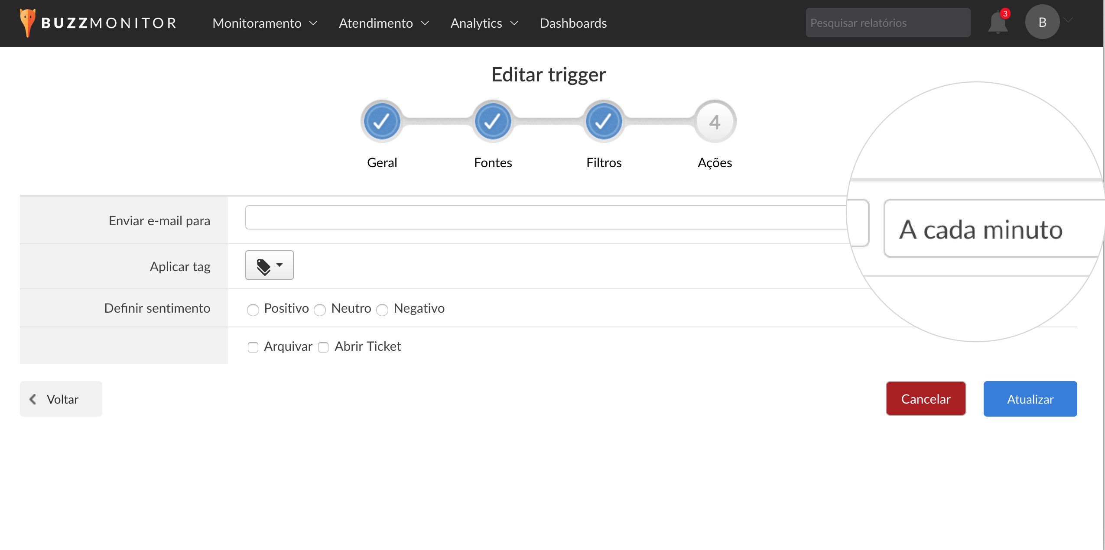
Task: Choose the Neutro sentiment option
Action: click(320, 310)
